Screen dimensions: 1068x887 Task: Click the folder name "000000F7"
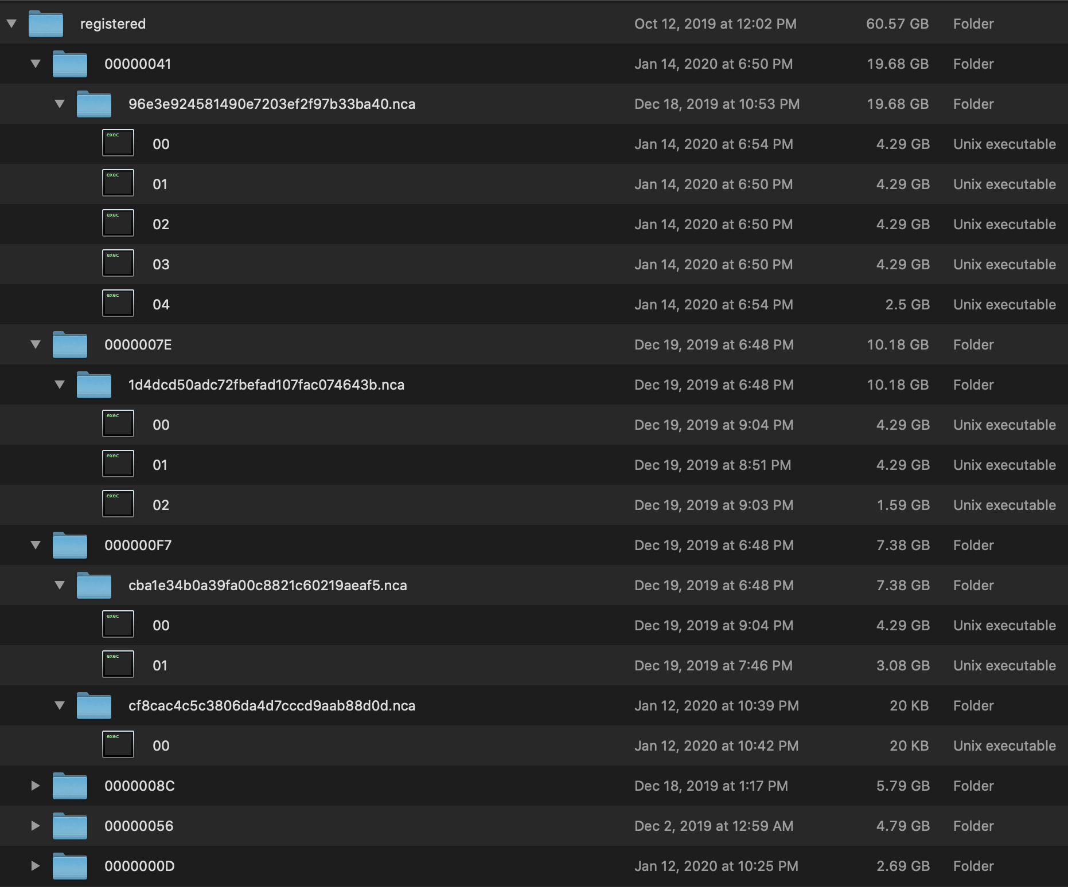(138, 545)
